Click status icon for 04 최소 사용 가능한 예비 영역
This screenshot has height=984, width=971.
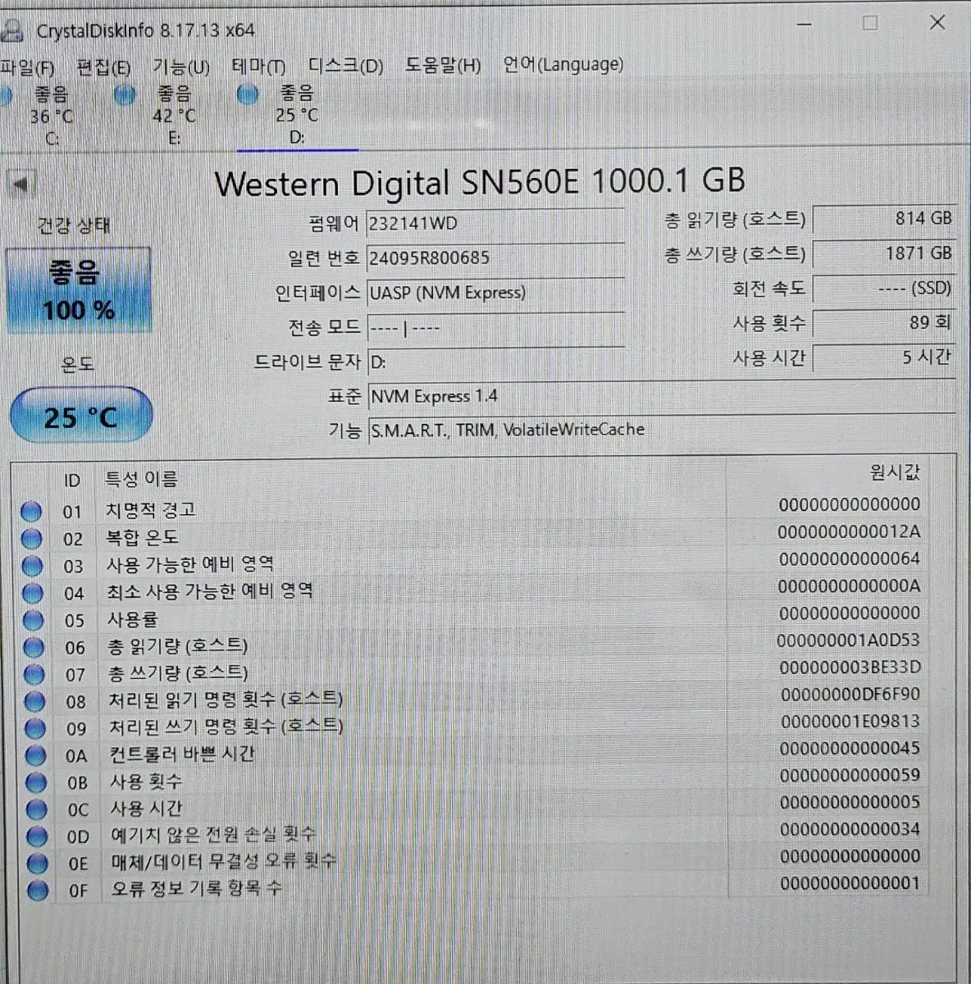click(x=32, y=593)
